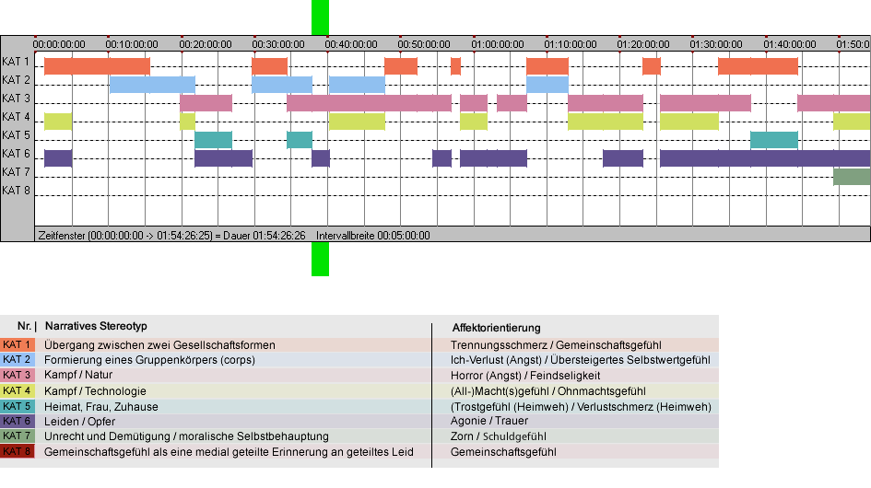This screenshot has height=488, width=871.
Task: Click the orange KAT 1 legend swatch
Action: coord(18,344)
